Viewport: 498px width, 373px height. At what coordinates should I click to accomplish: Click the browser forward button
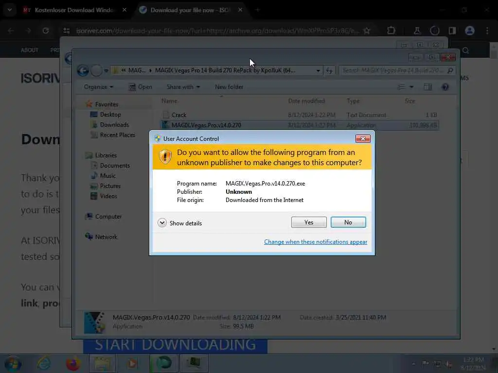pos(29,31)
